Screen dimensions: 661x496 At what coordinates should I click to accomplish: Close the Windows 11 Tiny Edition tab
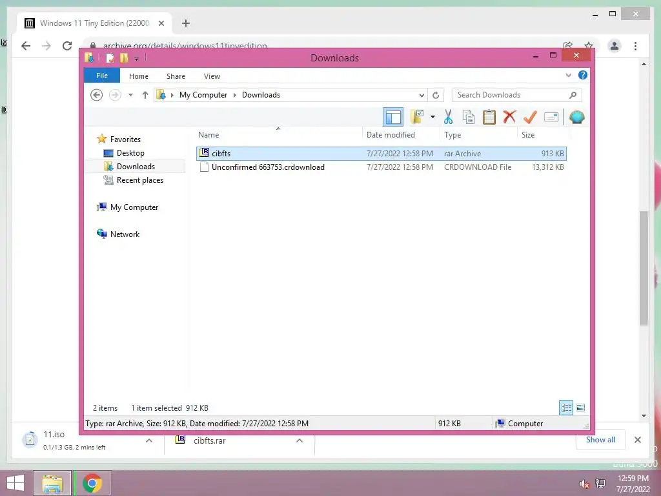(161, 23)
